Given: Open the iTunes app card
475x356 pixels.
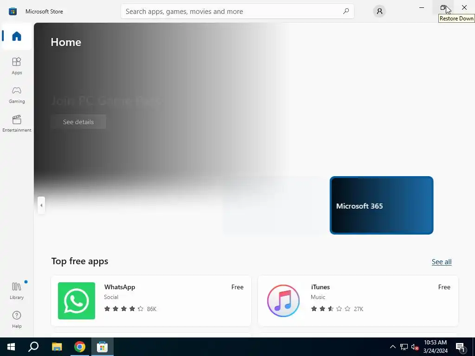Looking at the screenshot, I should [x=358, y=300].
